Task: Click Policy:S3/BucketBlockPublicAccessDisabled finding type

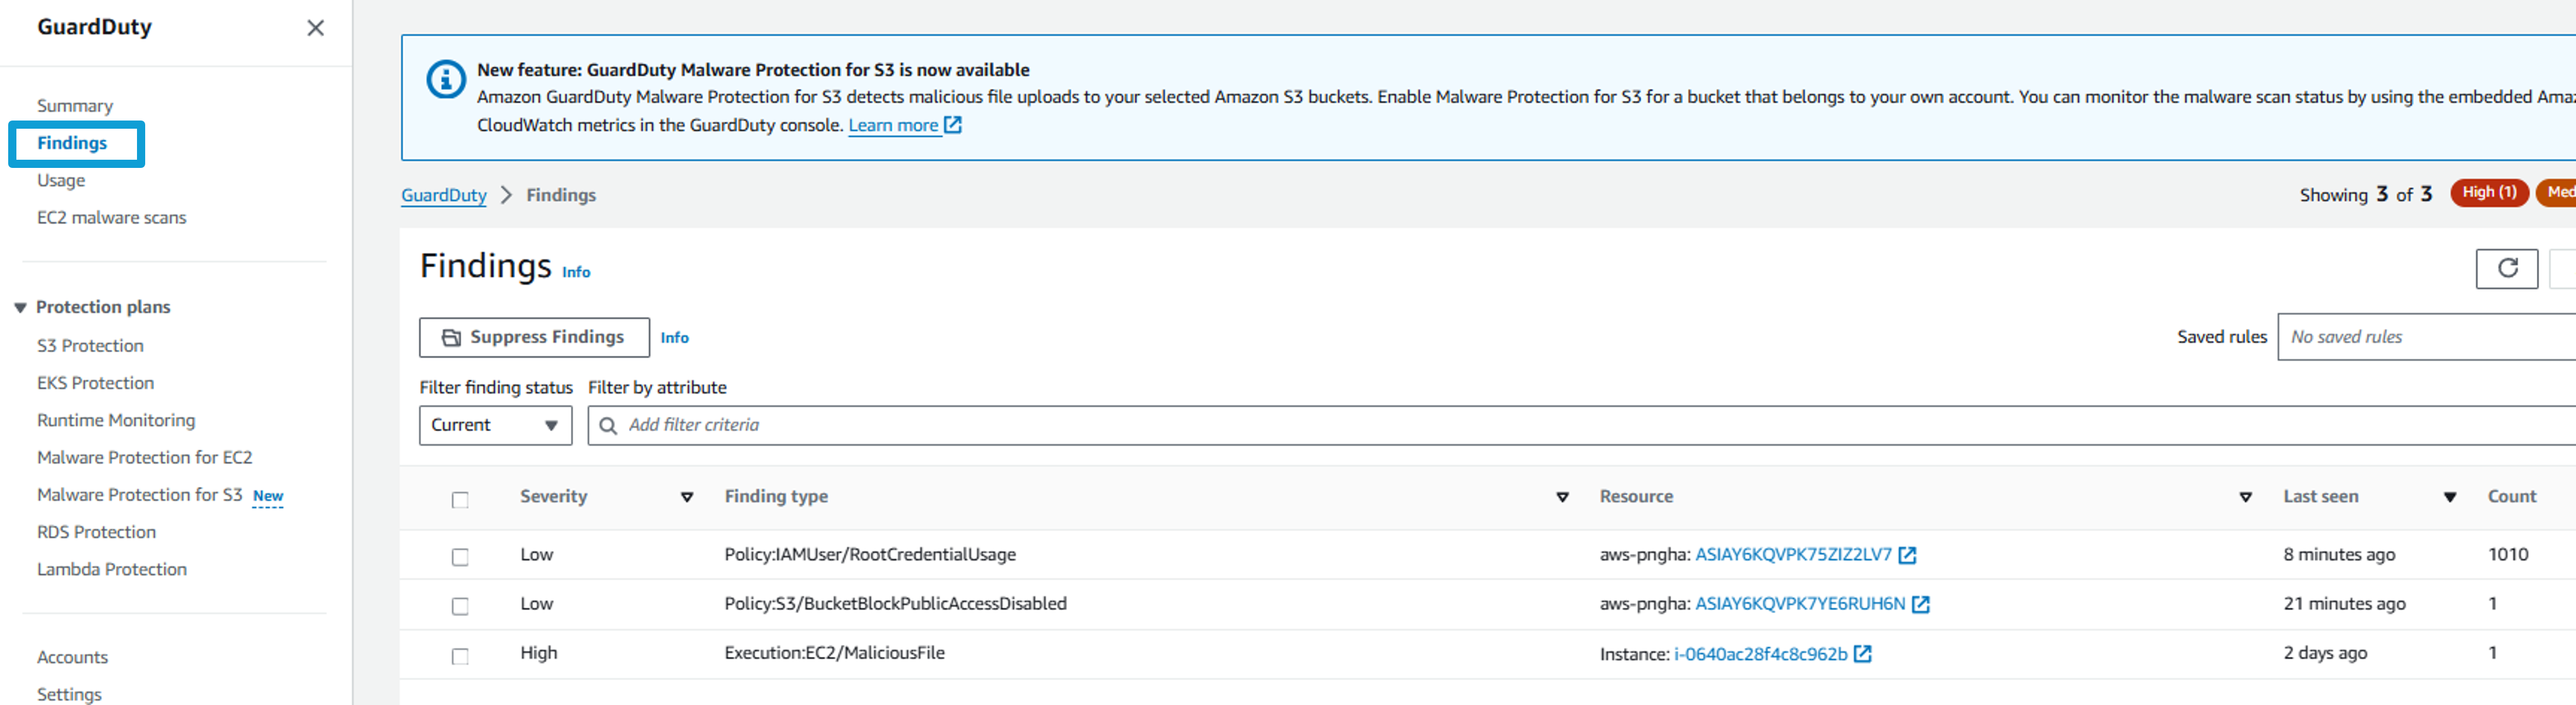Action: click(x=895, y=604)
